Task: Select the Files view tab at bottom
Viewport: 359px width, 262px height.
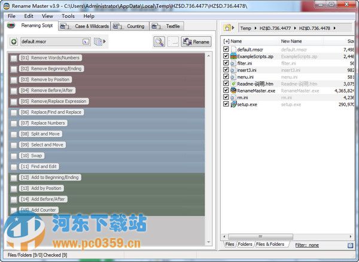Action: pyautogui.click(x=230, y=245)
